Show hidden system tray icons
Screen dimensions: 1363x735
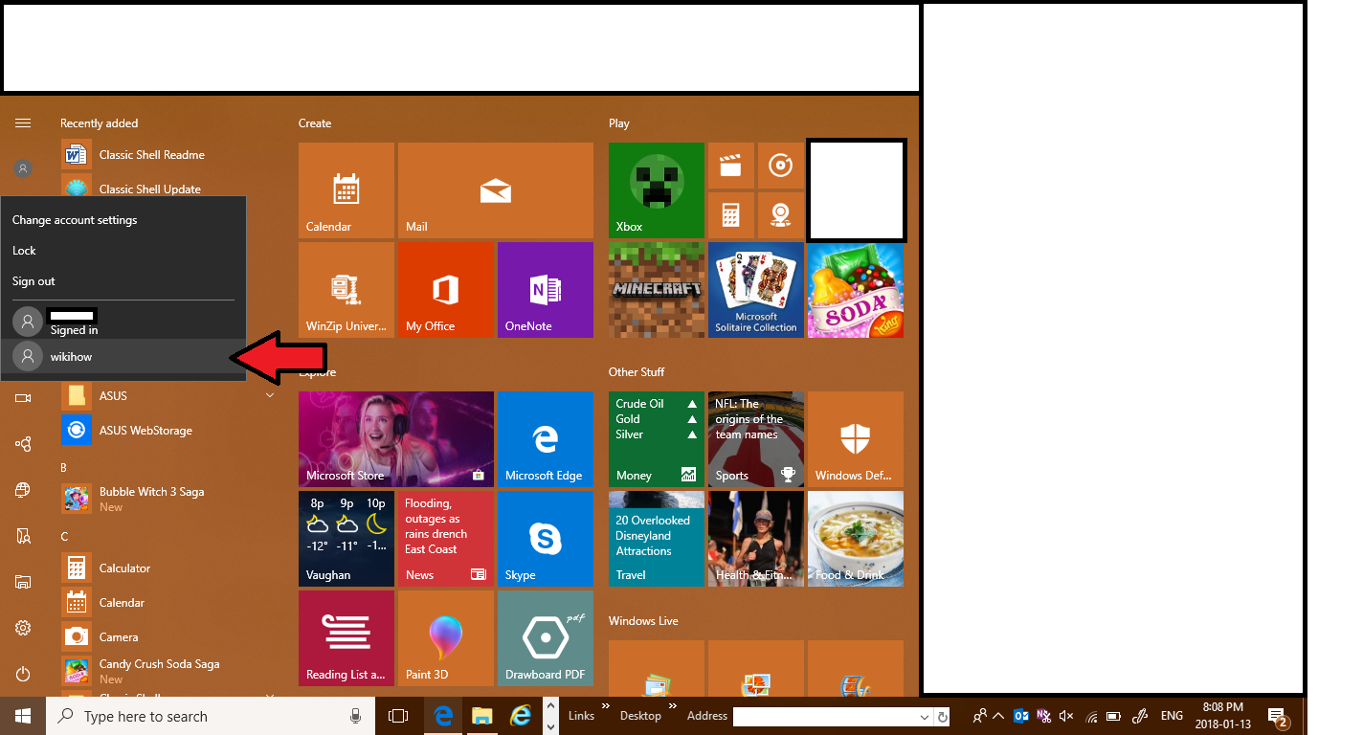tap(998, 716)
